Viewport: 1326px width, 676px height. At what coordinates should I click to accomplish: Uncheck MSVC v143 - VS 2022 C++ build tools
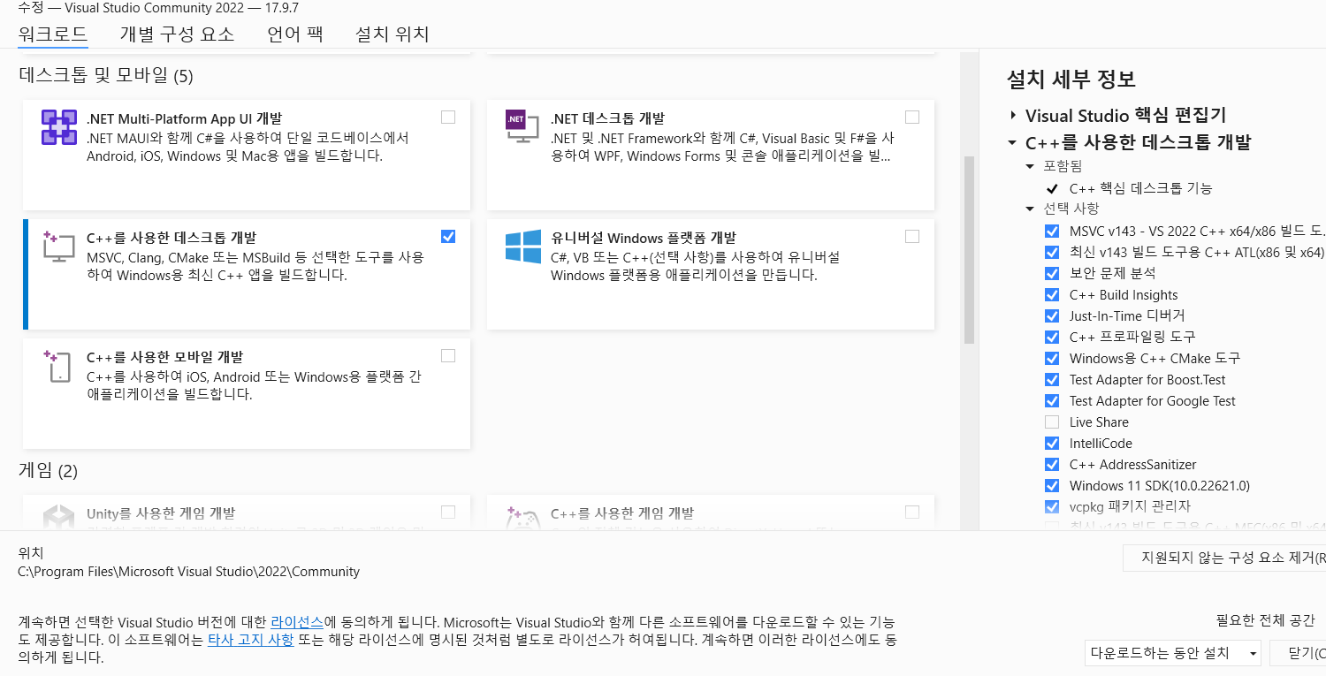pyautogui.click(x=1052, y=231)
